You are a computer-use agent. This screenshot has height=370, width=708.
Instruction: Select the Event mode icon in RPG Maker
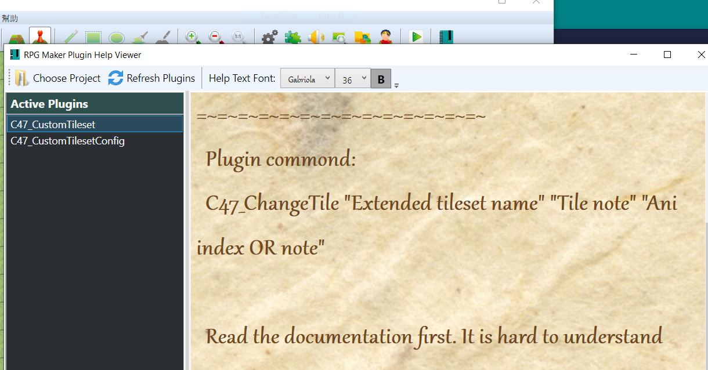tap(40, 37)
